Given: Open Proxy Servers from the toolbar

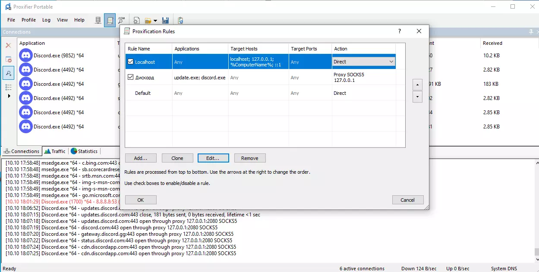Looking at the screenshot, I should pos(98,20).
